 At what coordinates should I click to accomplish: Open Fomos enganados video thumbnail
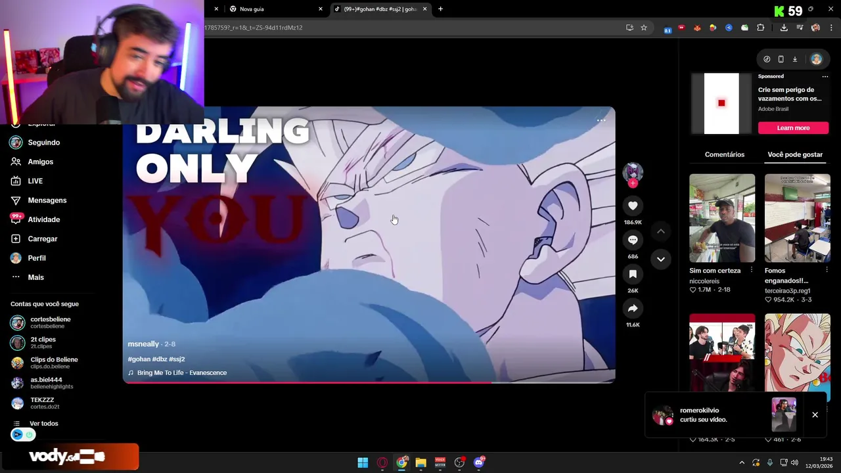[x=797, y=218]
